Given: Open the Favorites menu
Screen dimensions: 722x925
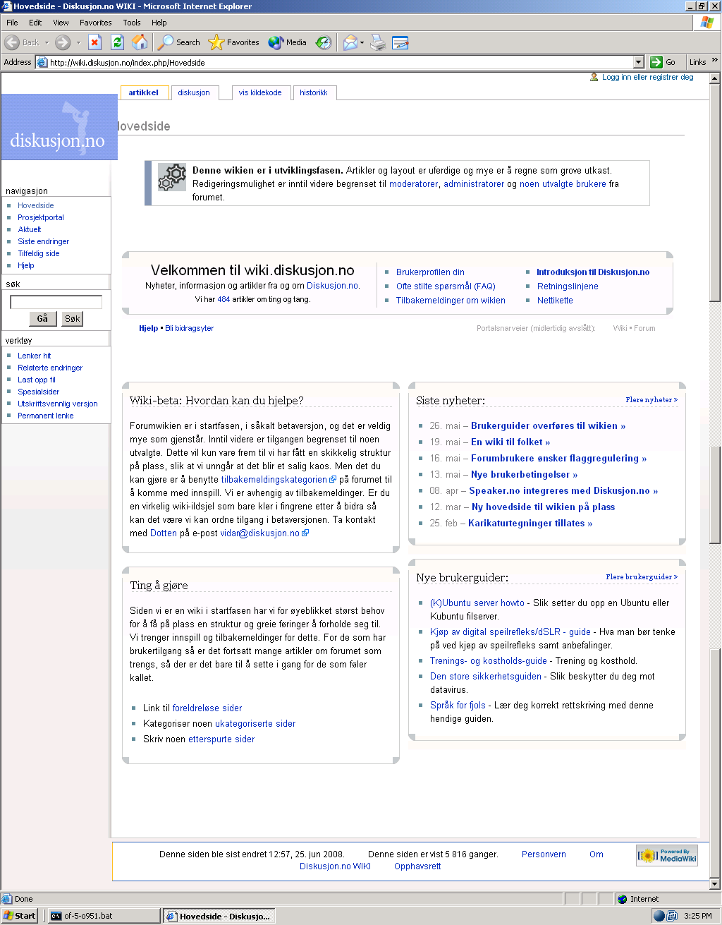Looking at the screenshot, I should (96, 23).
